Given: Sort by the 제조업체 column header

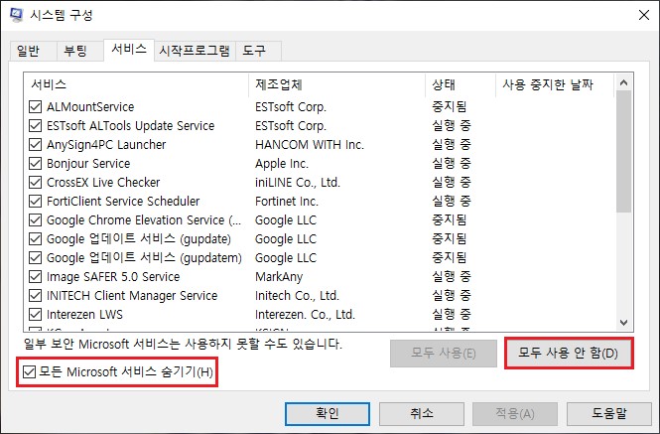Looking at the screenshot, I should 336,84.
